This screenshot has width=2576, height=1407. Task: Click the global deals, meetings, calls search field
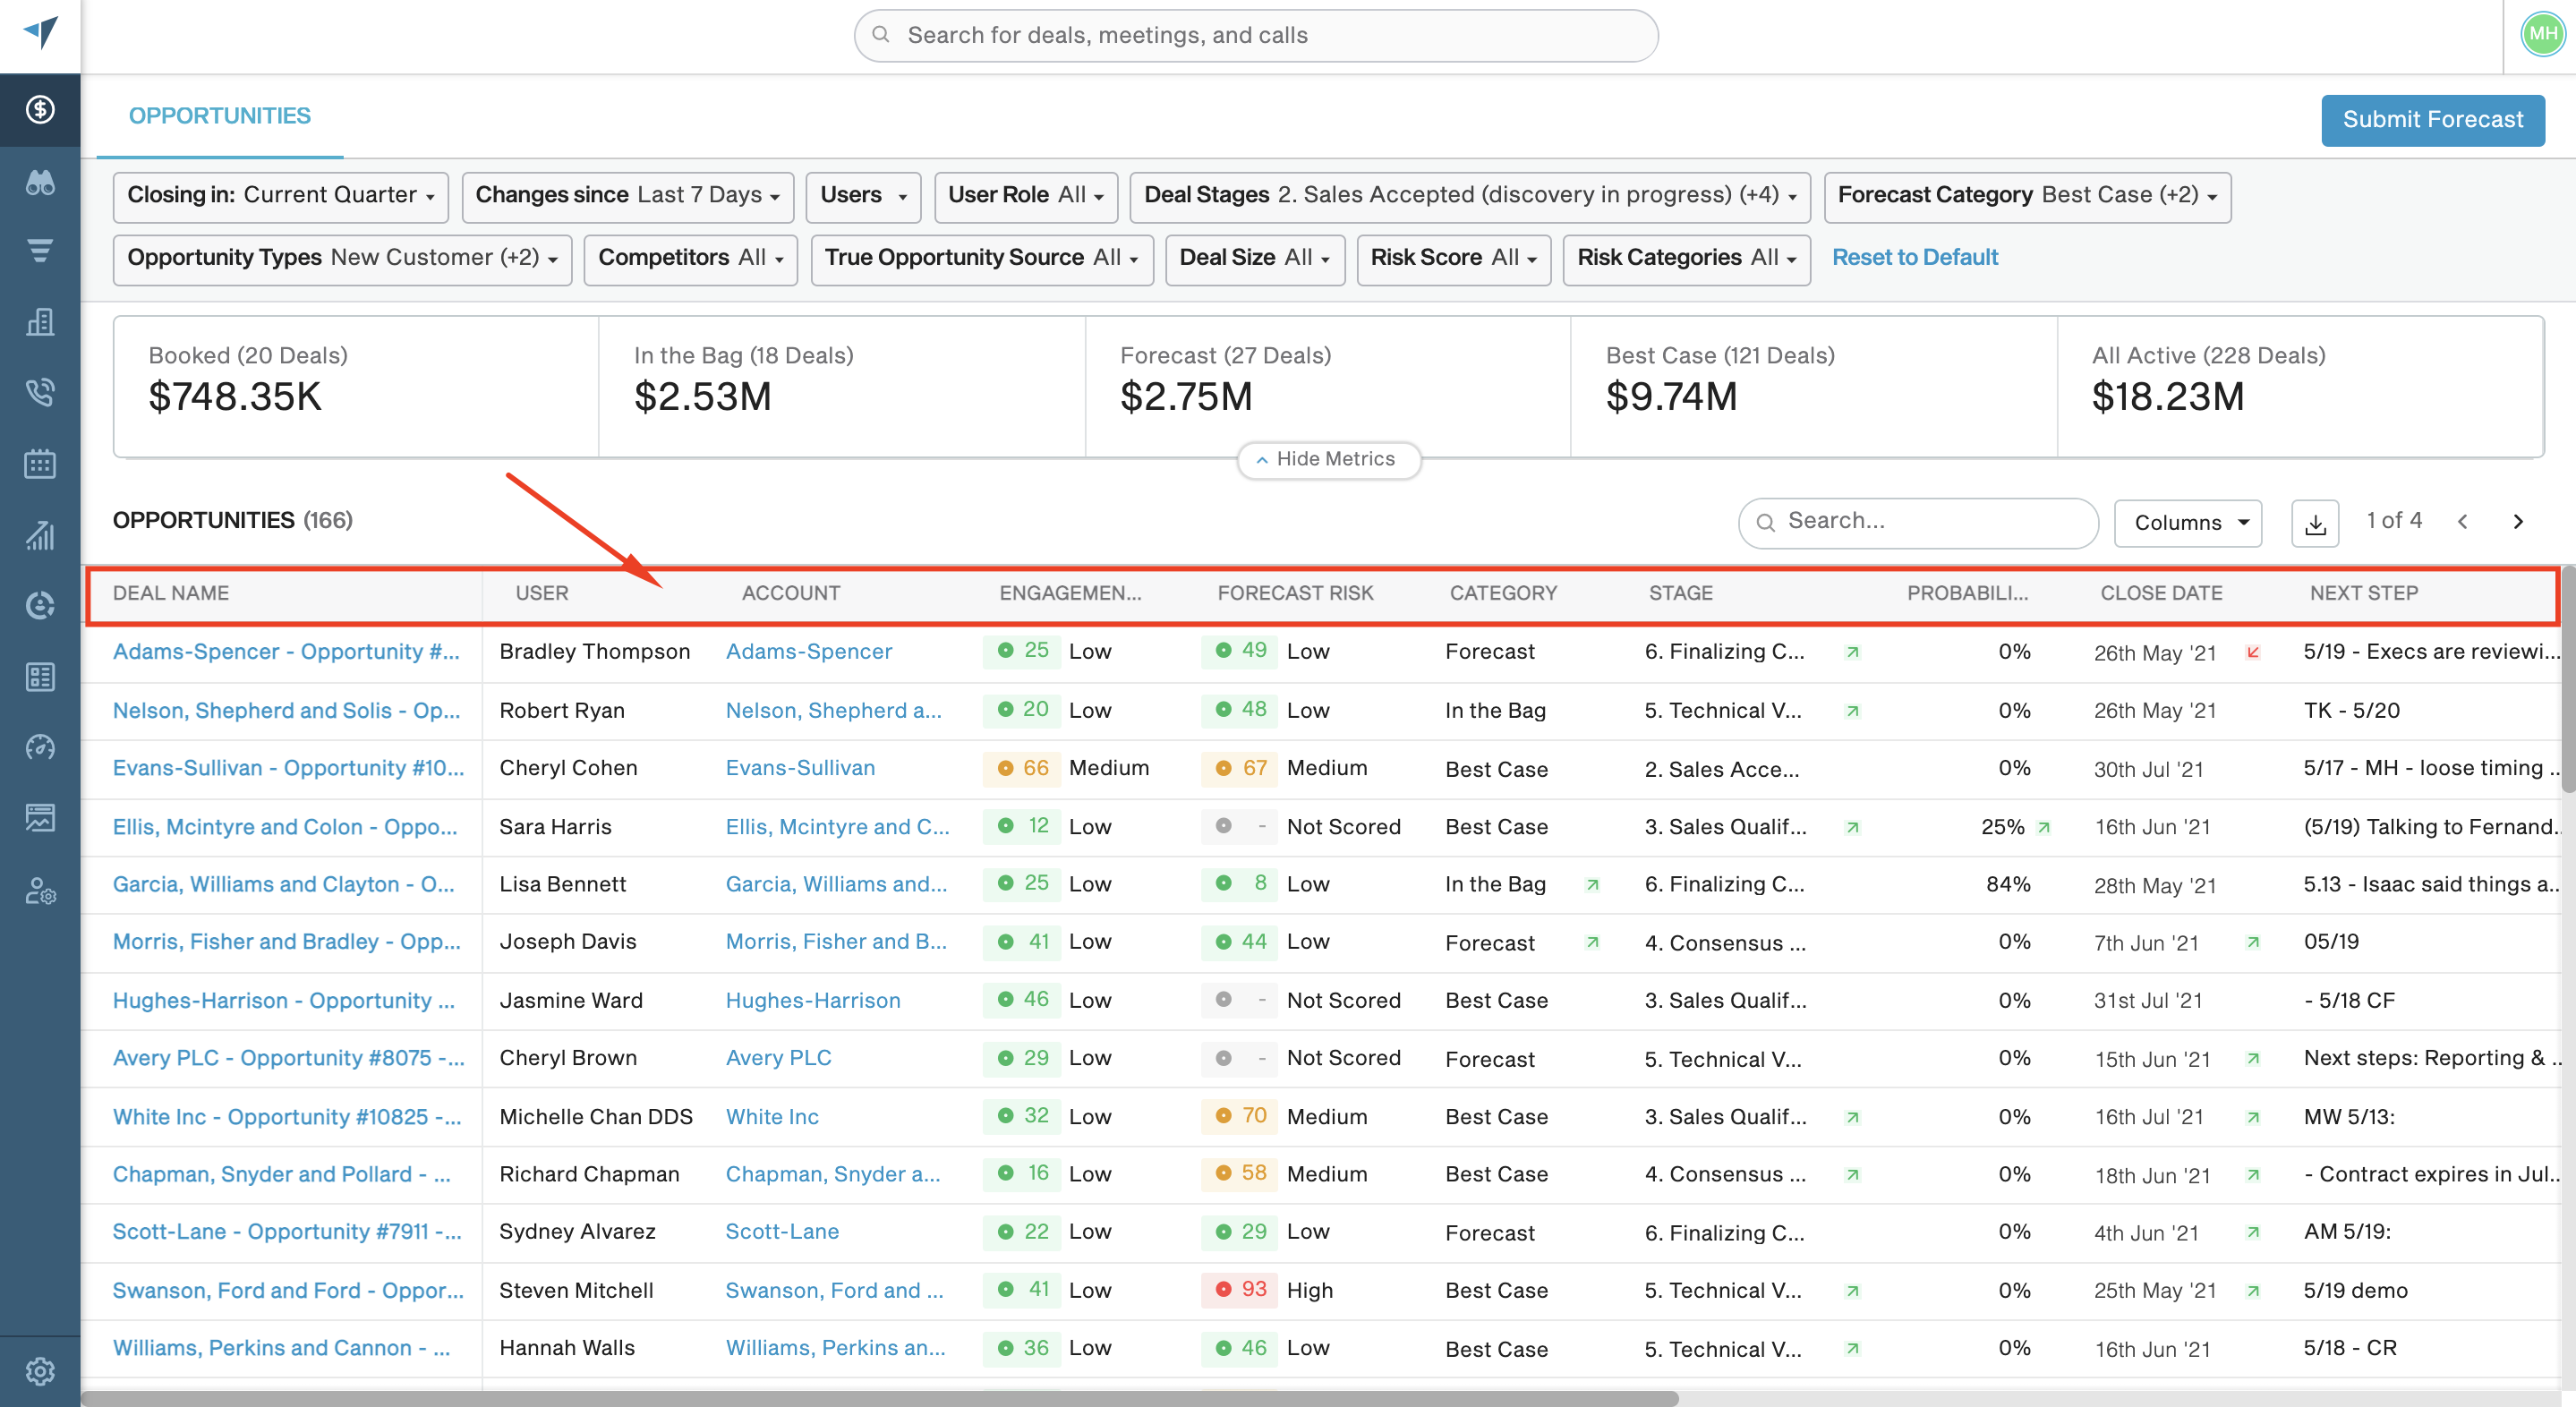click(x=1256, y=35)
